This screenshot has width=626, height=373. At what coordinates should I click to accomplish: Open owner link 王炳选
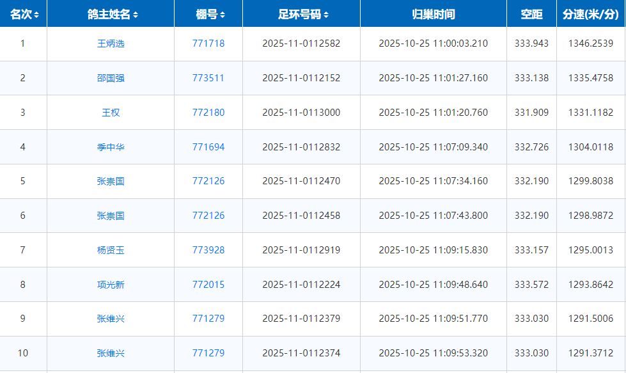click(111, 44)
